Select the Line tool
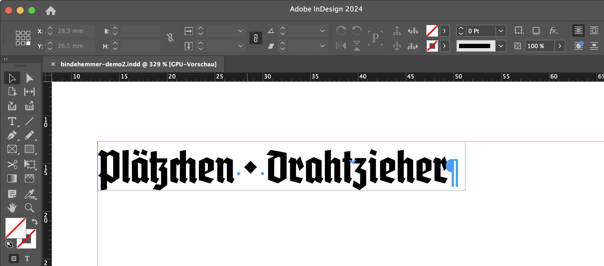The width and height of the screenshot is (604, 266). (30, 121)
